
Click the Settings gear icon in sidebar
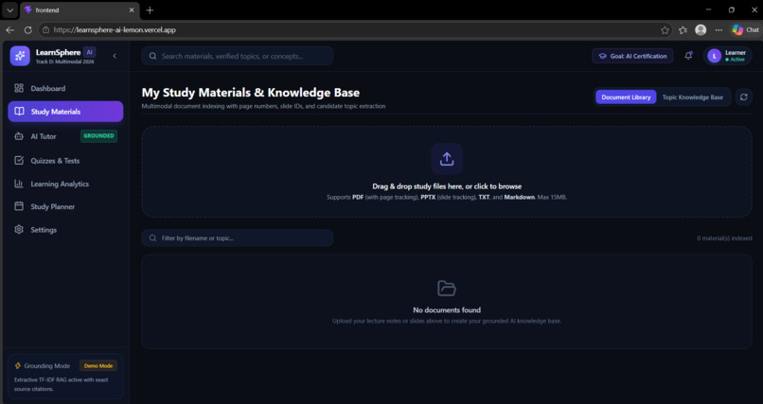coord(19,230)
